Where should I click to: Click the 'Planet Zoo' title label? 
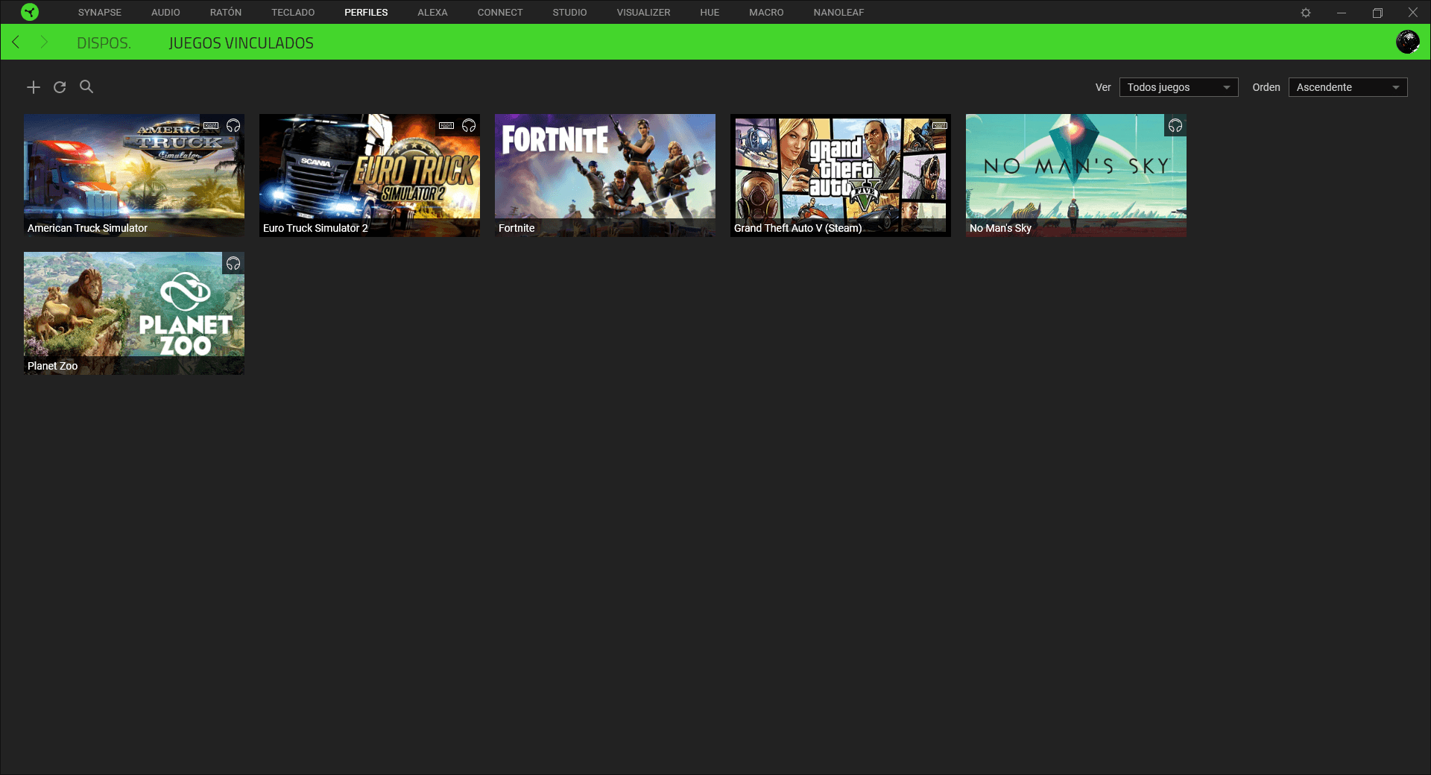(52, 366)
